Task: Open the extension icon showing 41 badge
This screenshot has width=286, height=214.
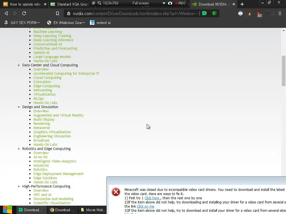Action: tap(259, 14)
